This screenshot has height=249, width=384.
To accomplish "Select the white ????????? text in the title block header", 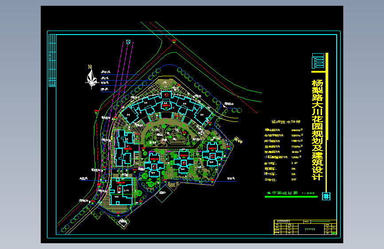I will point(283,221).
